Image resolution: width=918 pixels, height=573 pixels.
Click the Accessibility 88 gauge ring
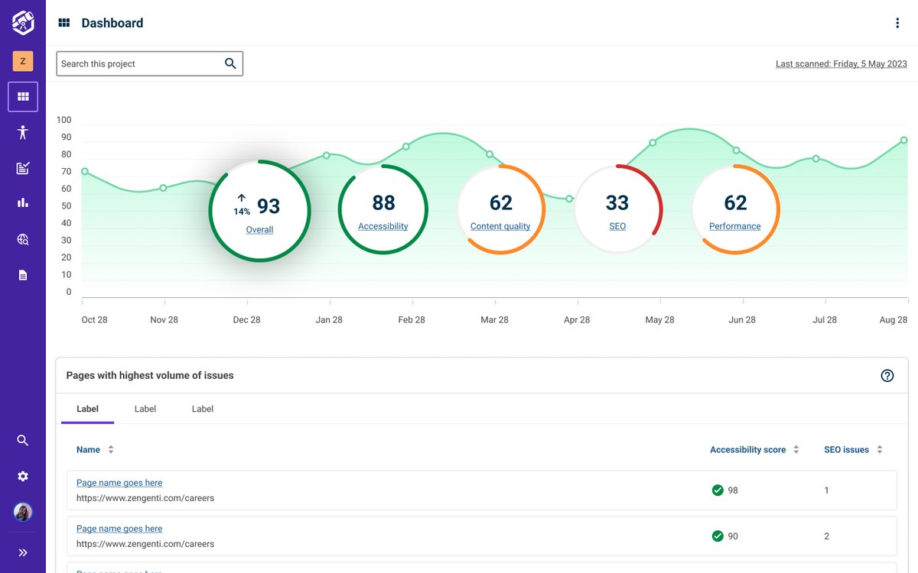point(383,209)
